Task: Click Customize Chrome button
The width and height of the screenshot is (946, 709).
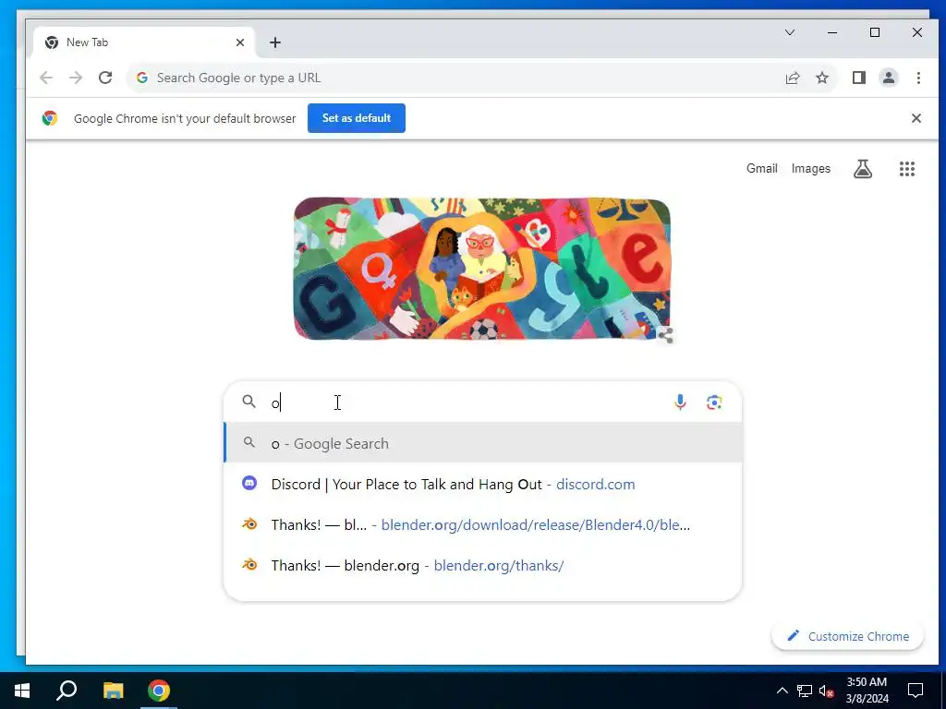Action: 848,636
